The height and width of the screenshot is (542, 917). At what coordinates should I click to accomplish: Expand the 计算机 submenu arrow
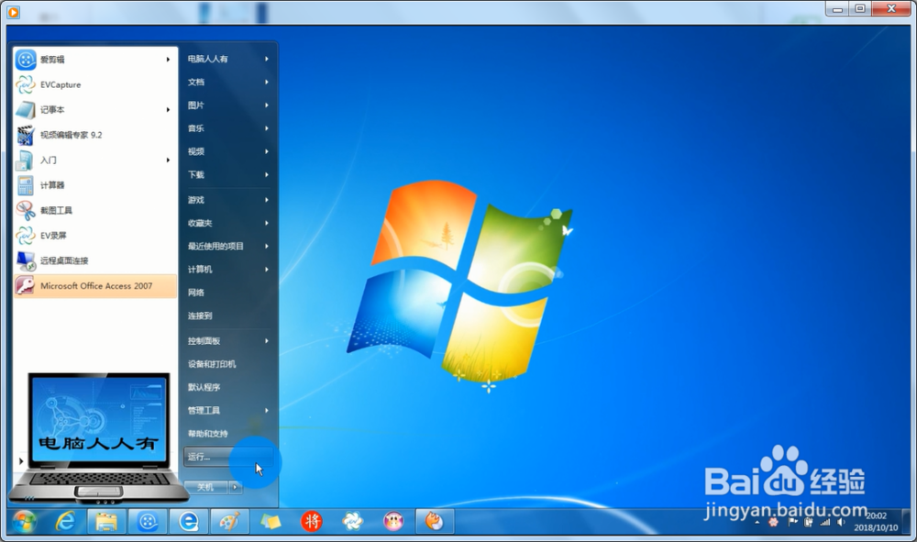coord(267,270)
